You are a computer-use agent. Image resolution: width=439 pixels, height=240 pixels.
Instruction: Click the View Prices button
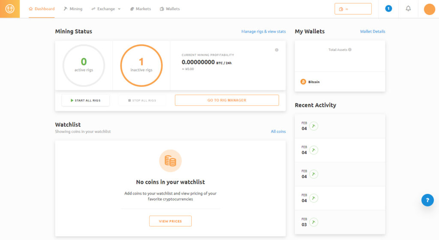[x=170, y=221]
